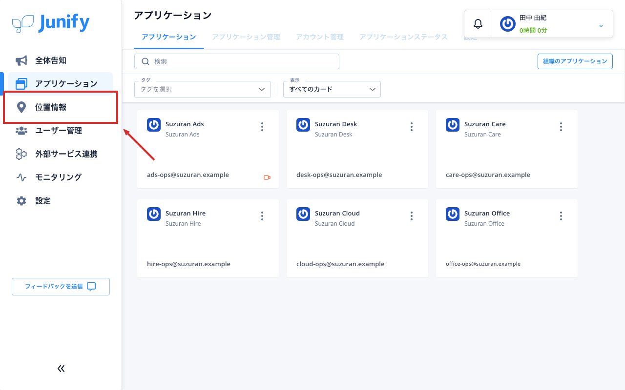Open the すべてのカード display dropdown
625x390 pixels.
click(x=332, y=89)
